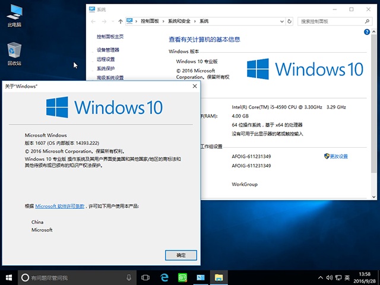Open the Start menu
Viewport: 380px width, 285px height.
[x=9, y=277]
